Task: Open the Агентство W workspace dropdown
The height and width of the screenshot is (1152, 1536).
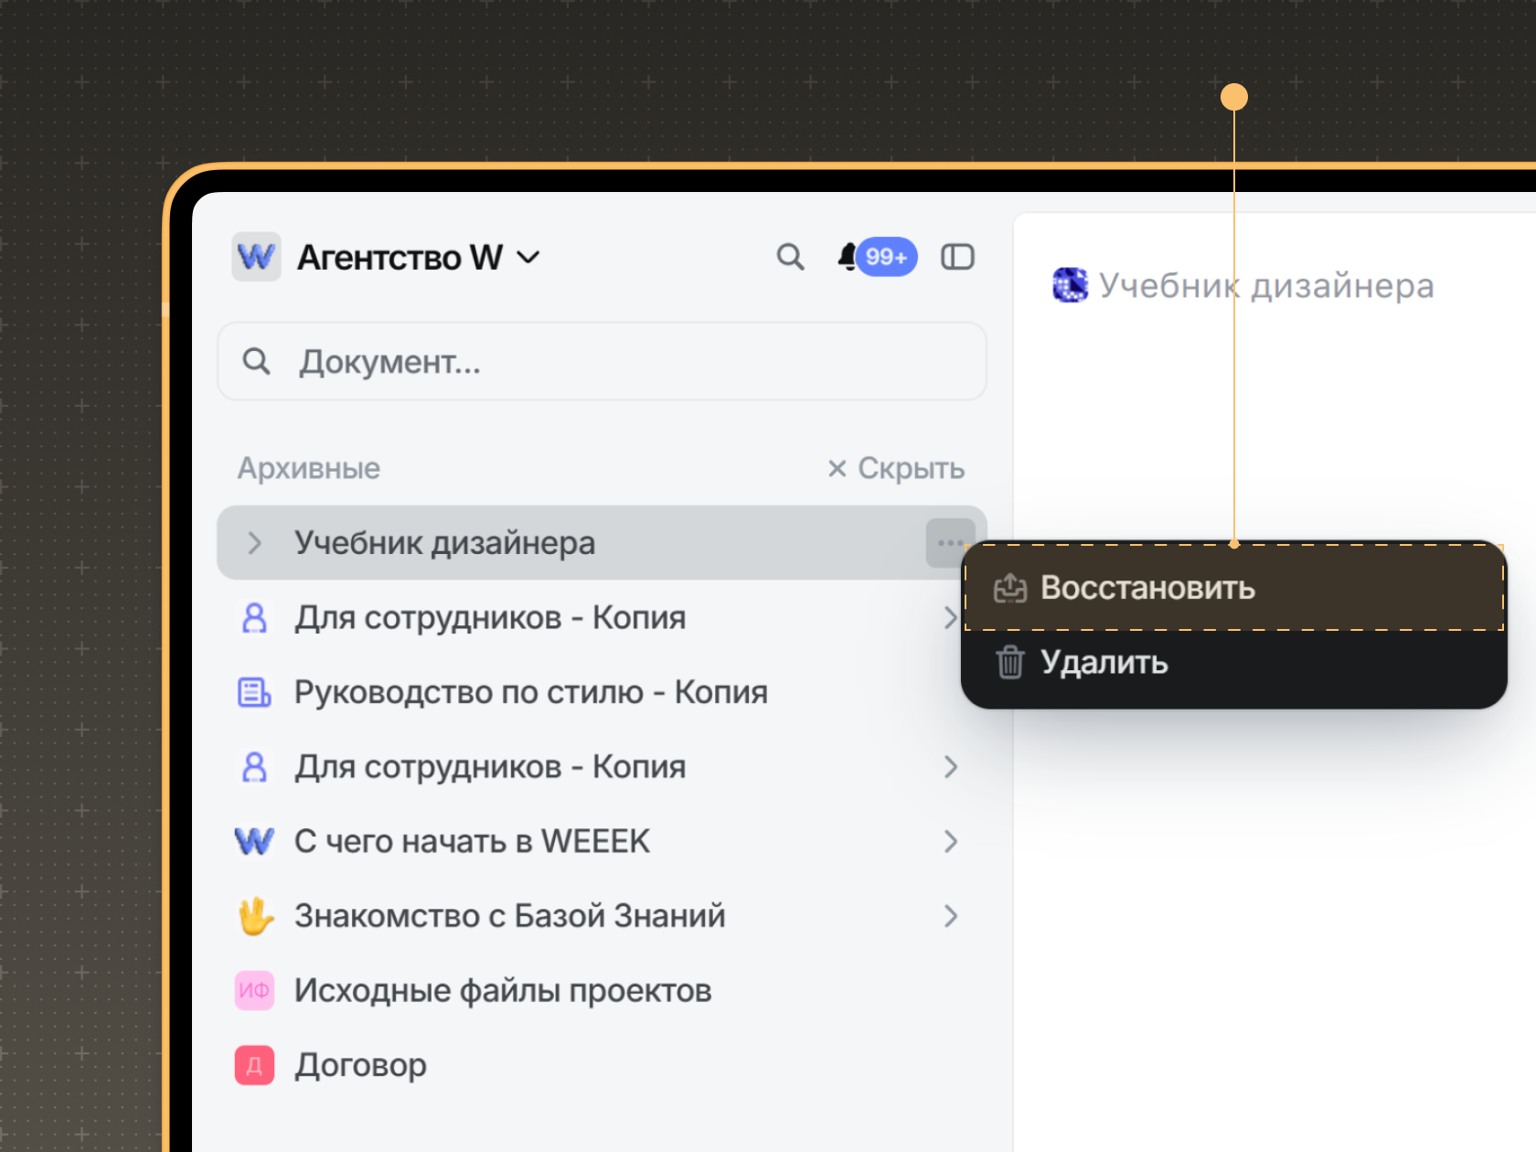Action: (x=528, y=258)
